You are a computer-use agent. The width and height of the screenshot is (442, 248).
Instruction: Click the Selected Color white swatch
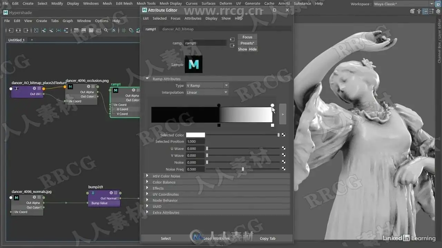coord(195,135)
